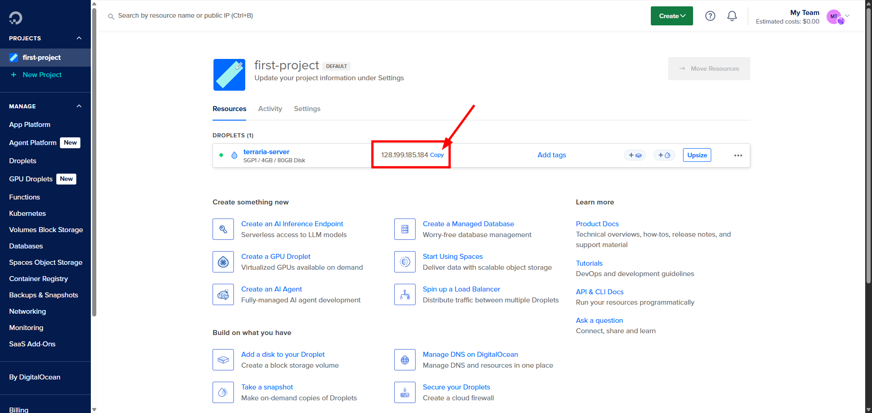This screenshot has height=413, width=872.
Task: Open the Create dropdown menu
Action: click(x=671, y=15)
